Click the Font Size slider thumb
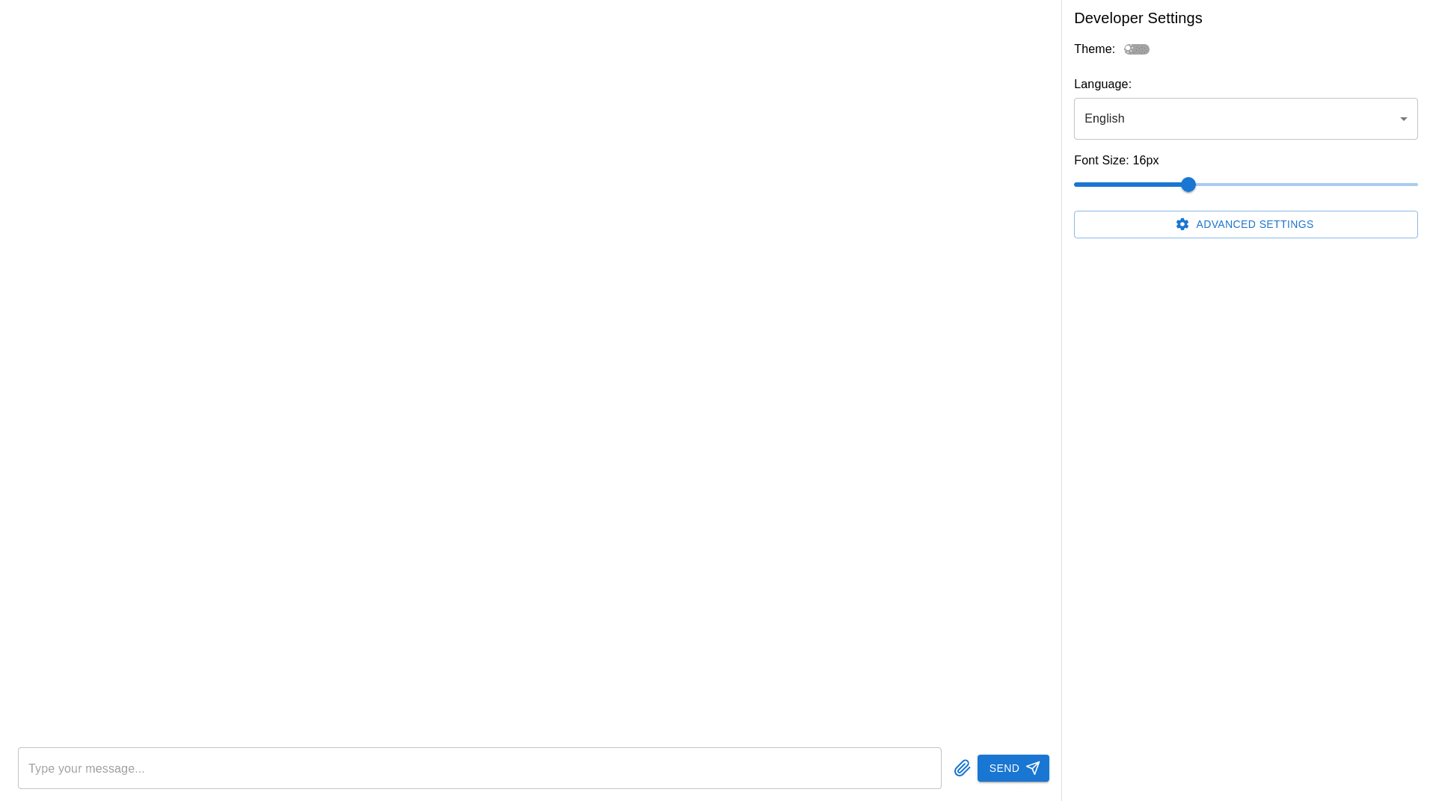The height and width of the screenshot is (807, 1436). (1188, 185)
